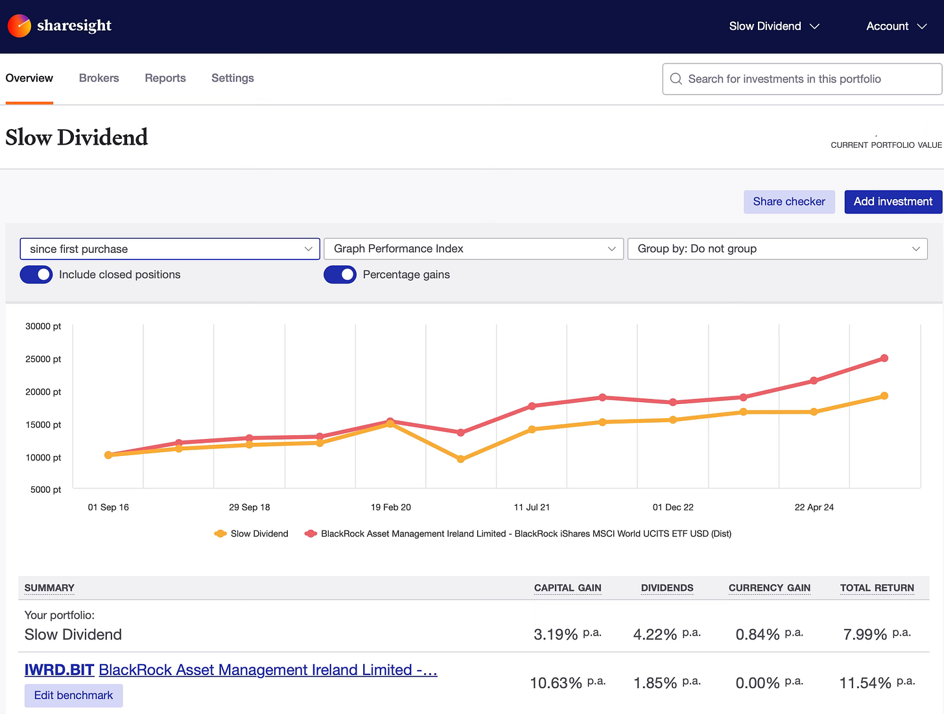
Task: Click the sharesight wordmark
Action: click(x=75, y=26)
